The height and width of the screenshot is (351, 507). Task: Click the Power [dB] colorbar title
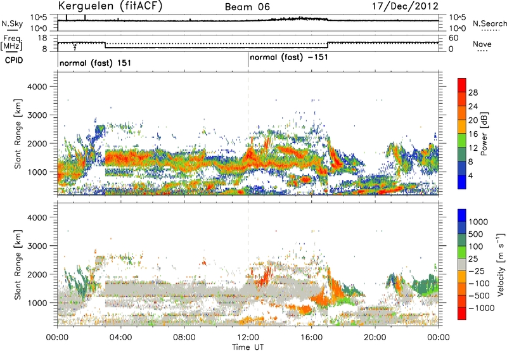point(484,134)
